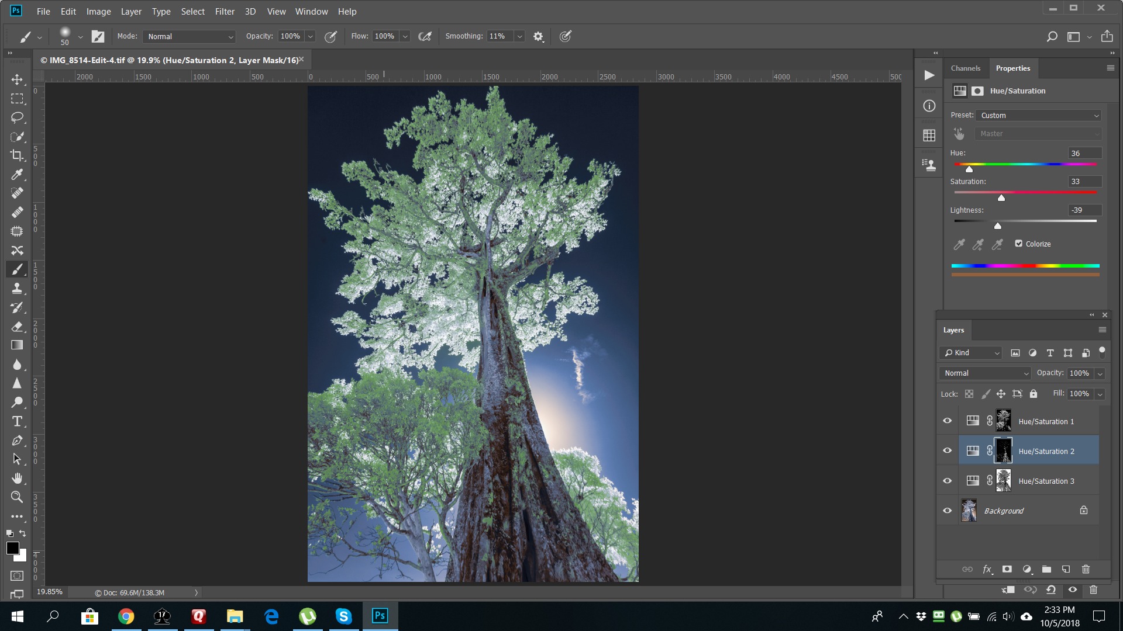Open the Select menu

(x=192, y=11)
